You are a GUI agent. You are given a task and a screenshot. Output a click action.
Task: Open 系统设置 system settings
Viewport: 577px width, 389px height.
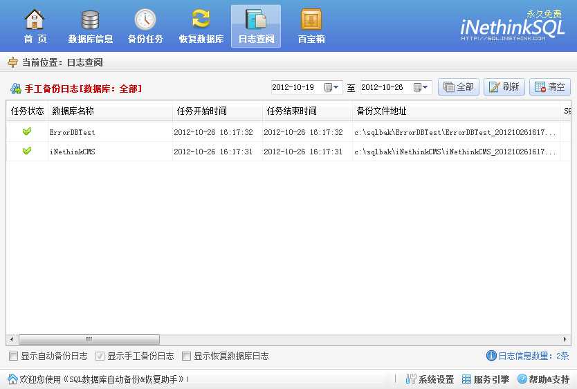click(x=430, y=379)
